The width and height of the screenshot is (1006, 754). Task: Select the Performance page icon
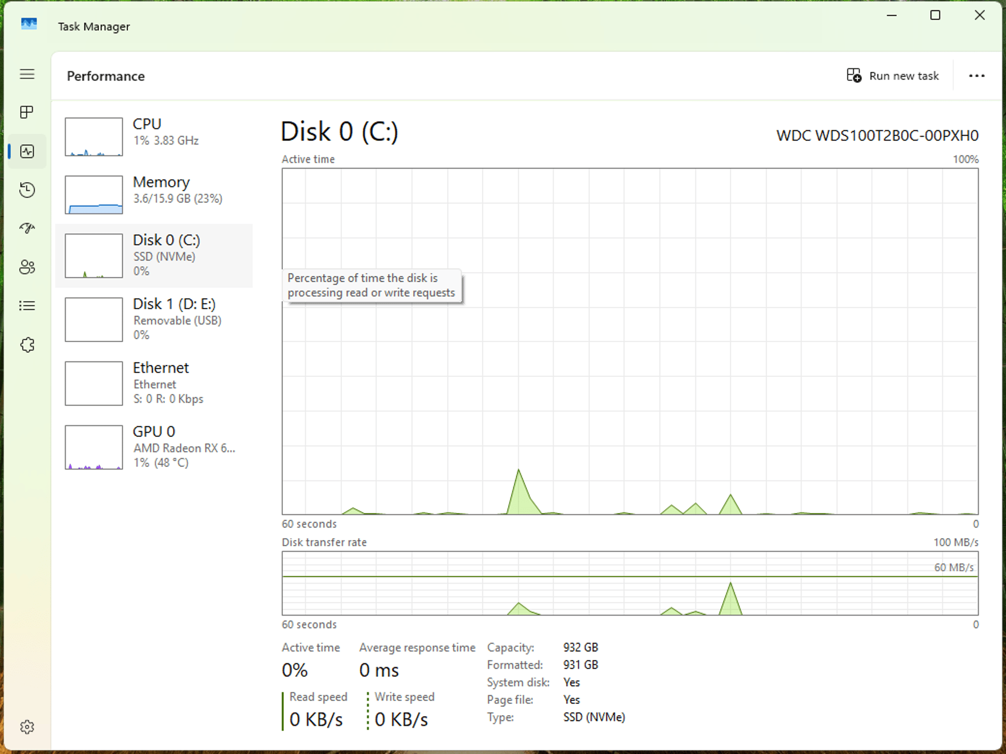(27, 151)
